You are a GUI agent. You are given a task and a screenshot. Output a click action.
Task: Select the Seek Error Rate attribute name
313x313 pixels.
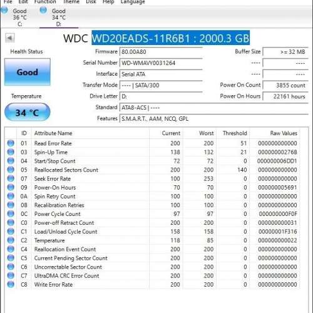point(53,179)
